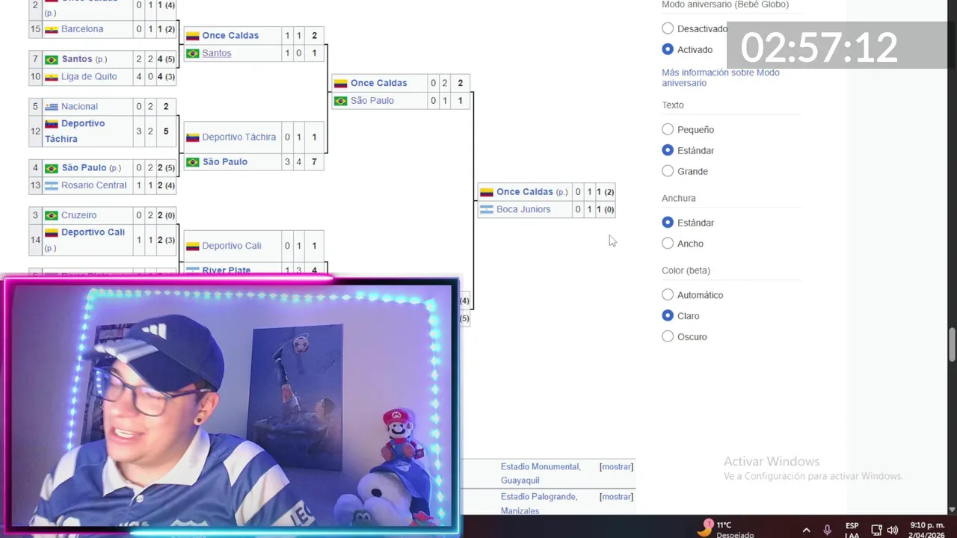This screenshot has height=538, width=957.
Task: Click the Brazil flag beside Cruzeiro
Action: [x=51, y=215]
